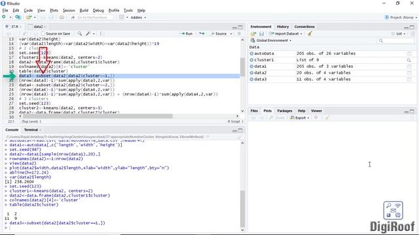The image size is (419, 235).
Task: Open the Tools menu
Action: click(128, 10)
